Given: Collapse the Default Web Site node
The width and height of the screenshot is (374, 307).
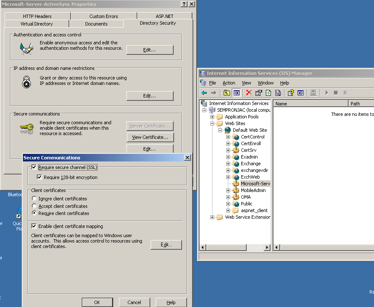Looking at the screenshot, I should (220, 130).
